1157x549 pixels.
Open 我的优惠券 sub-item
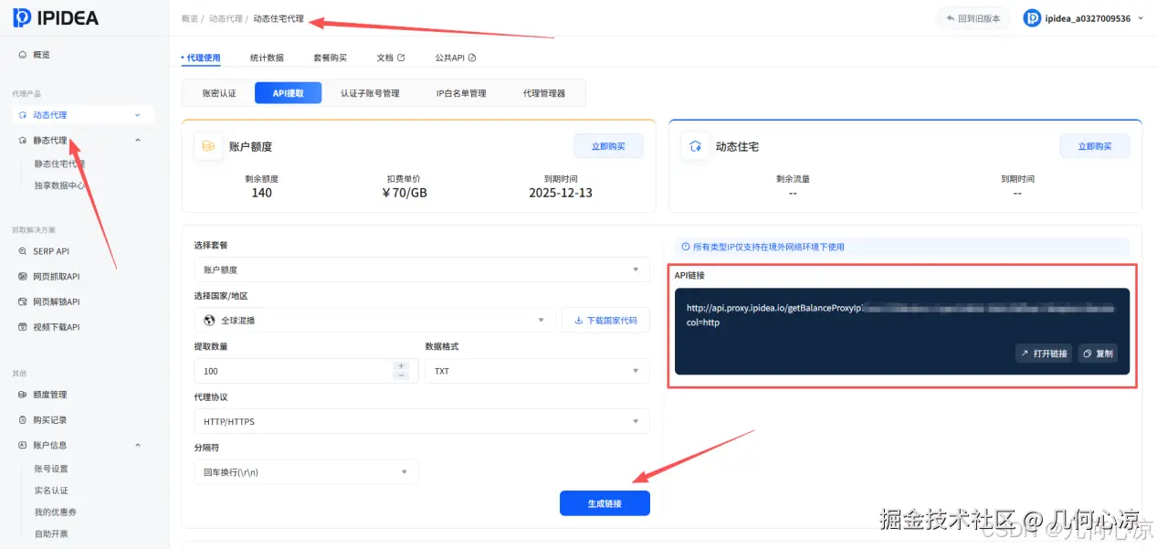(x=55, y=512)
